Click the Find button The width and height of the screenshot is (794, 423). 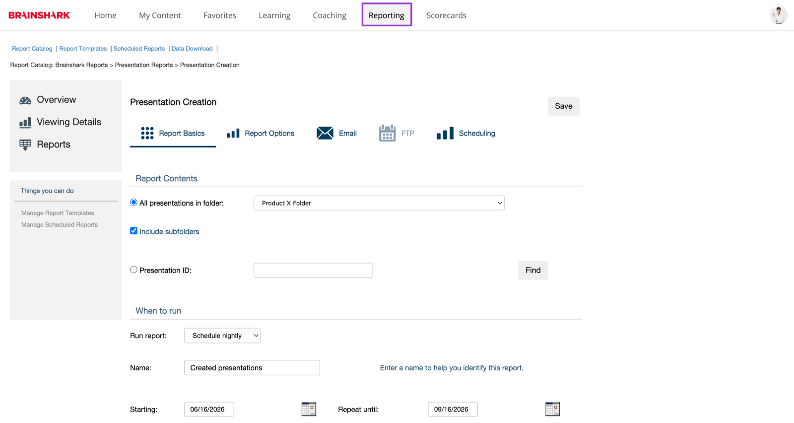click(533, 270)
